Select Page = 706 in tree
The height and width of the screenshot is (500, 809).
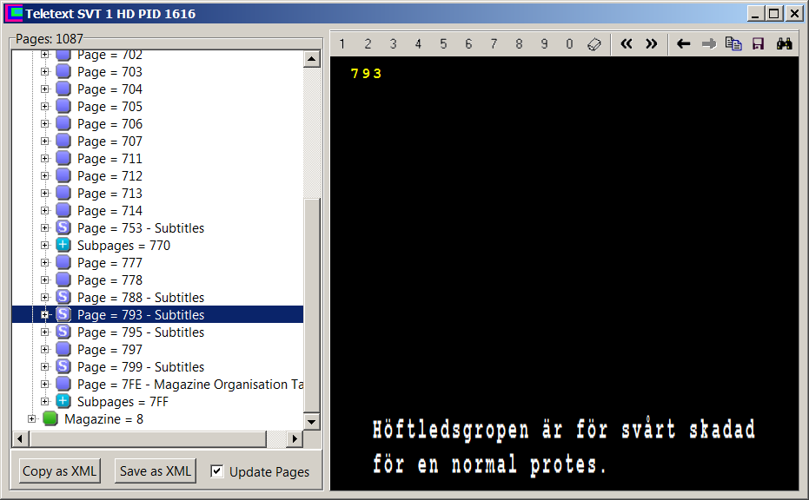pos(109,124)
